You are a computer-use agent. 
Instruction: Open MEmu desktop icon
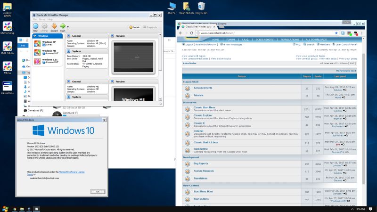(x=7, y=68)
